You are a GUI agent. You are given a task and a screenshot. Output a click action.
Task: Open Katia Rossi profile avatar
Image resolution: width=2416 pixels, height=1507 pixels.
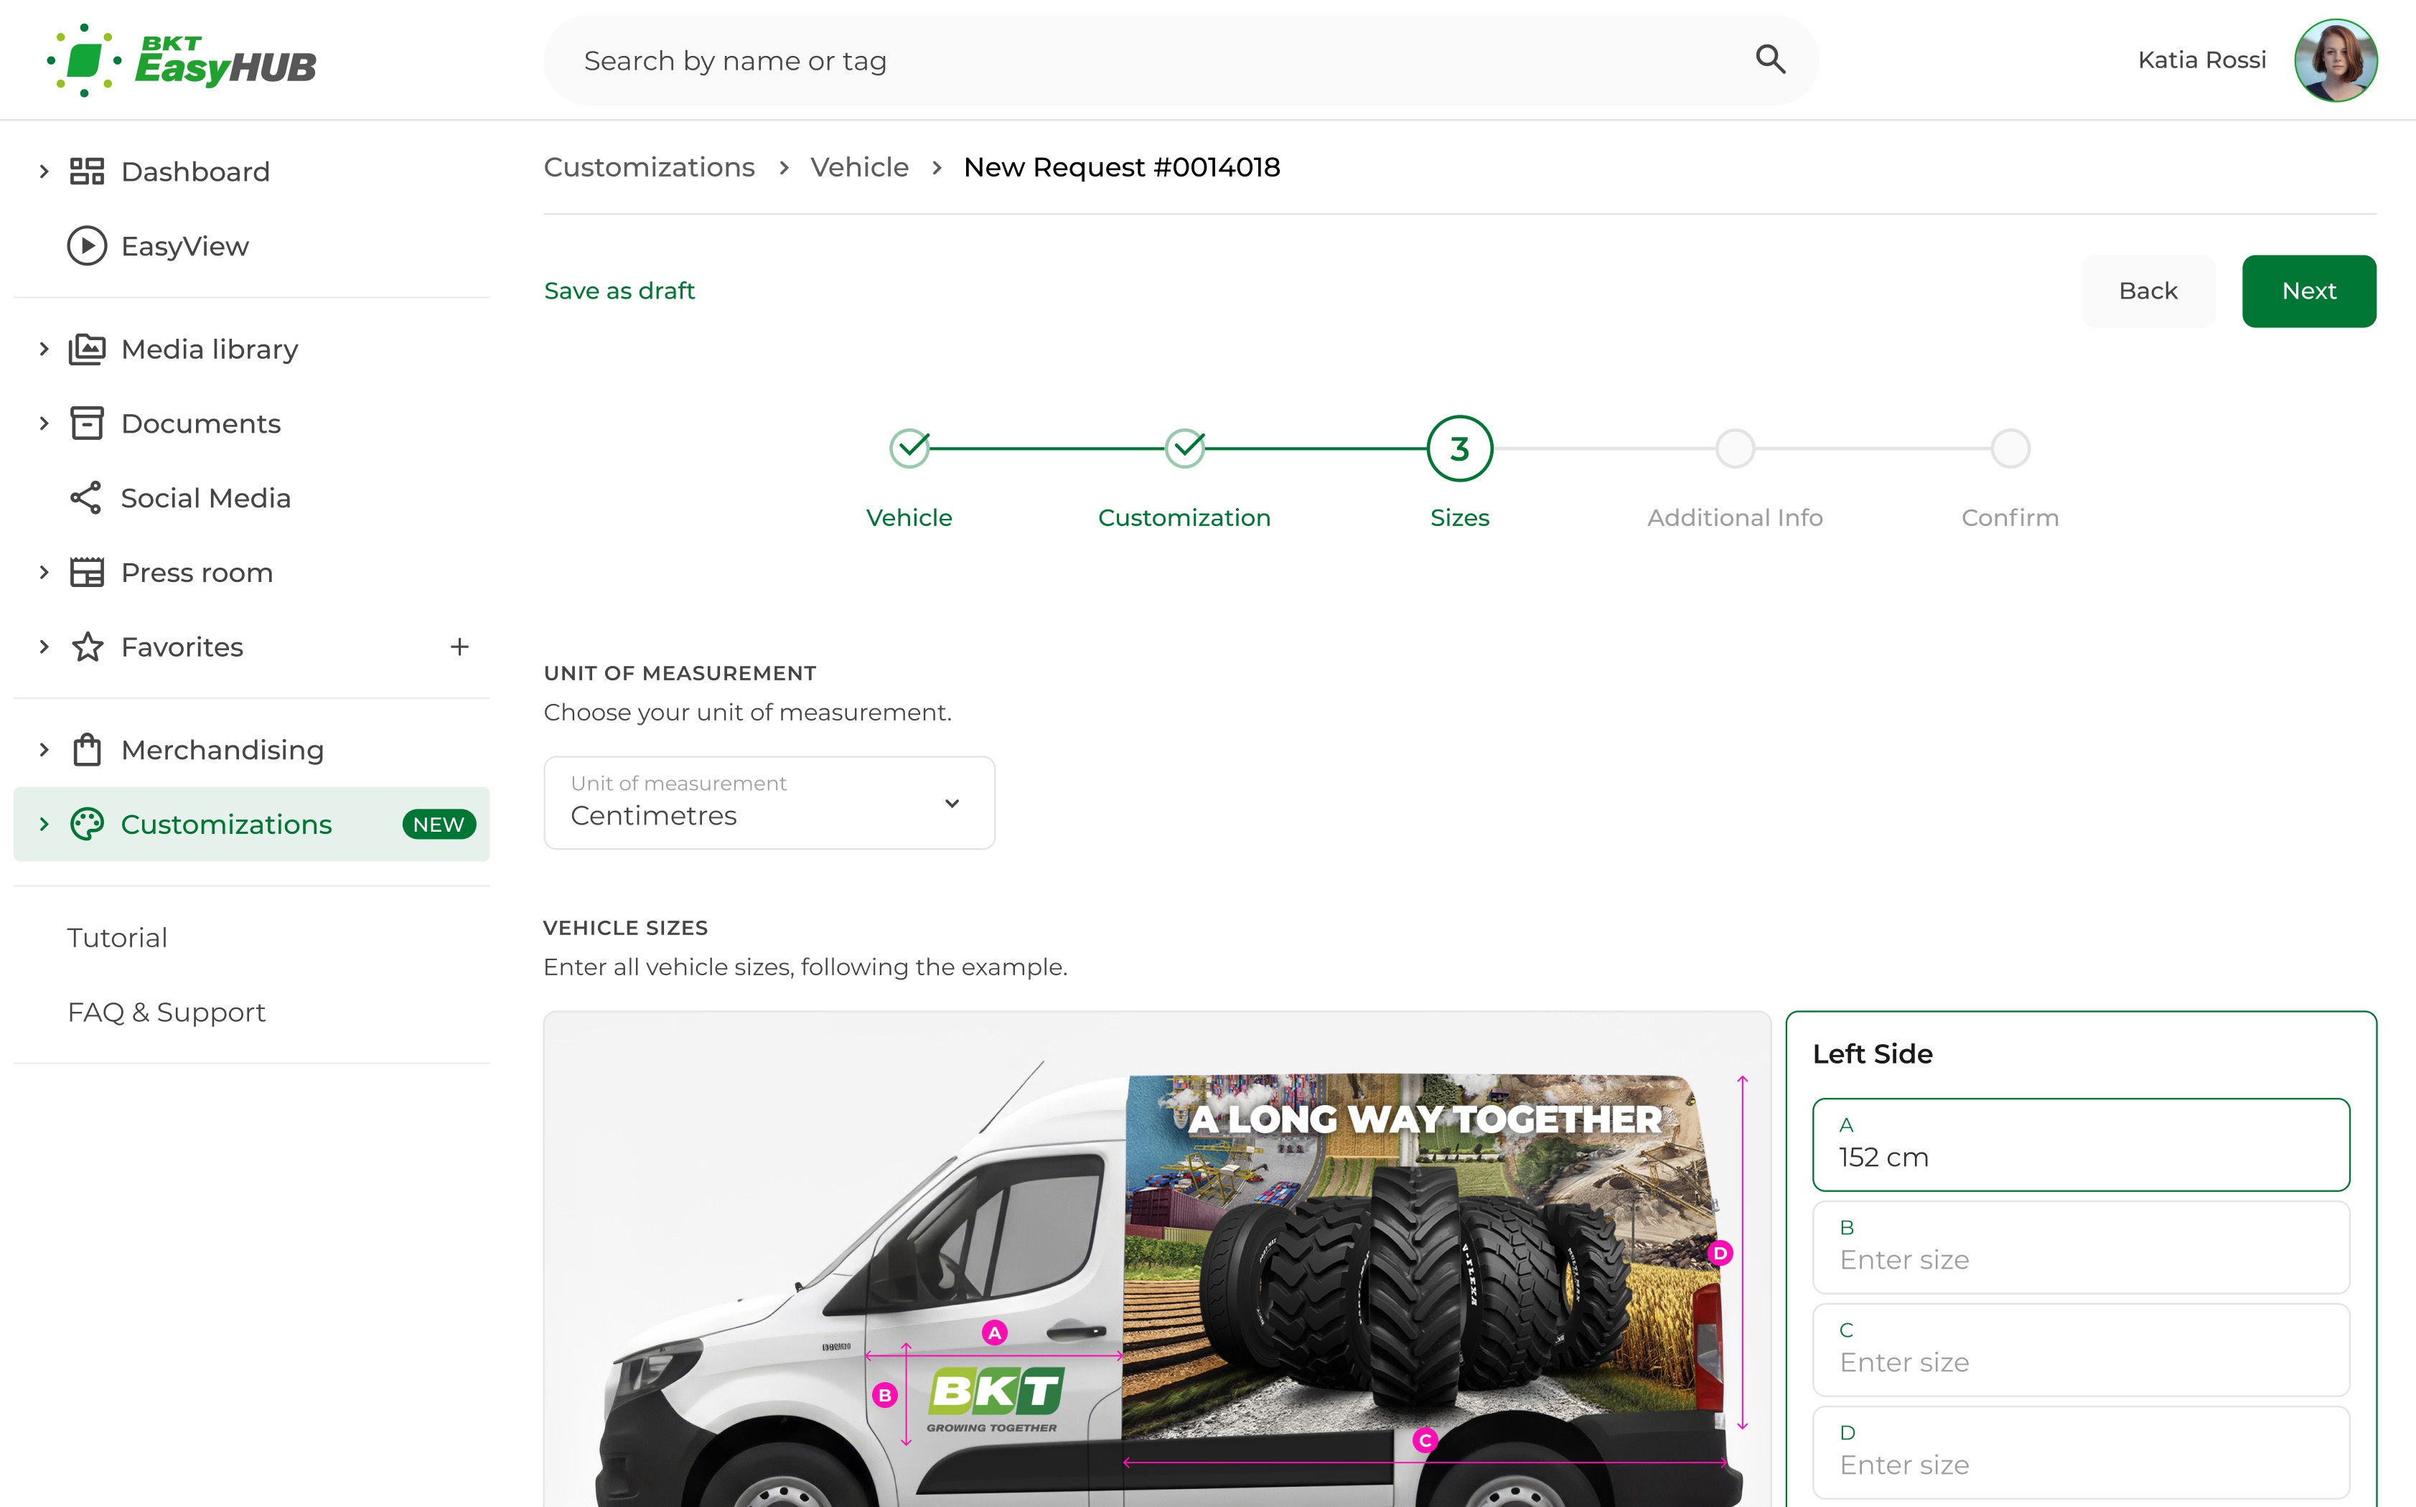tap(2336, 60)
